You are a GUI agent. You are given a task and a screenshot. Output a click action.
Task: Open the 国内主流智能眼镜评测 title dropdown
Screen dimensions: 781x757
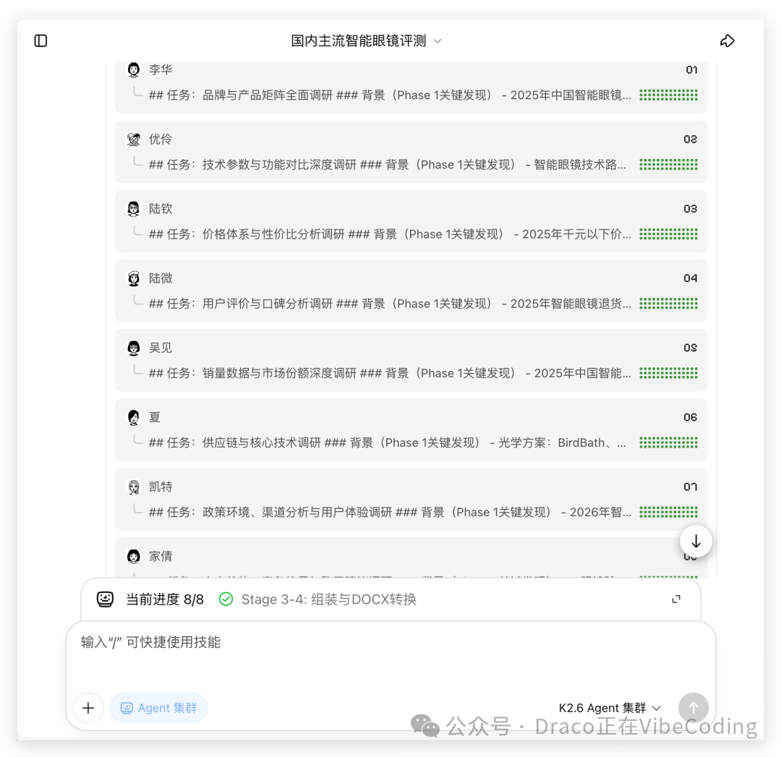point(366,40)
